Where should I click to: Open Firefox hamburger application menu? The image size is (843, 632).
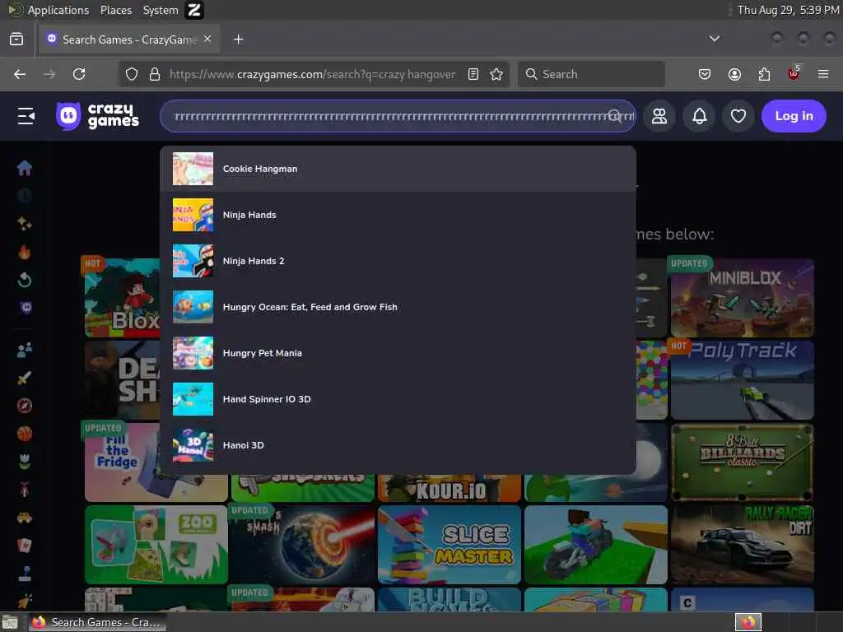pos(823,74)
